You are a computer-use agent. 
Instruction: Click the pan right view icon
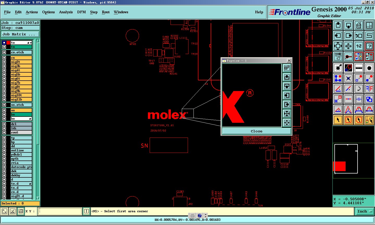[x=348, y=36]
